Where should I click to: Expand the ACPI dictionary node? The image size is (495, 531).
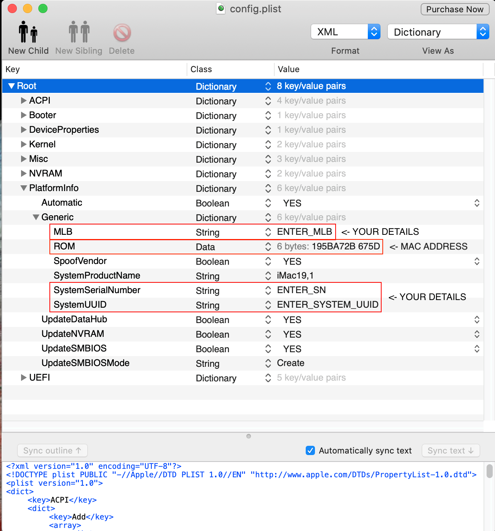[24, 101]
